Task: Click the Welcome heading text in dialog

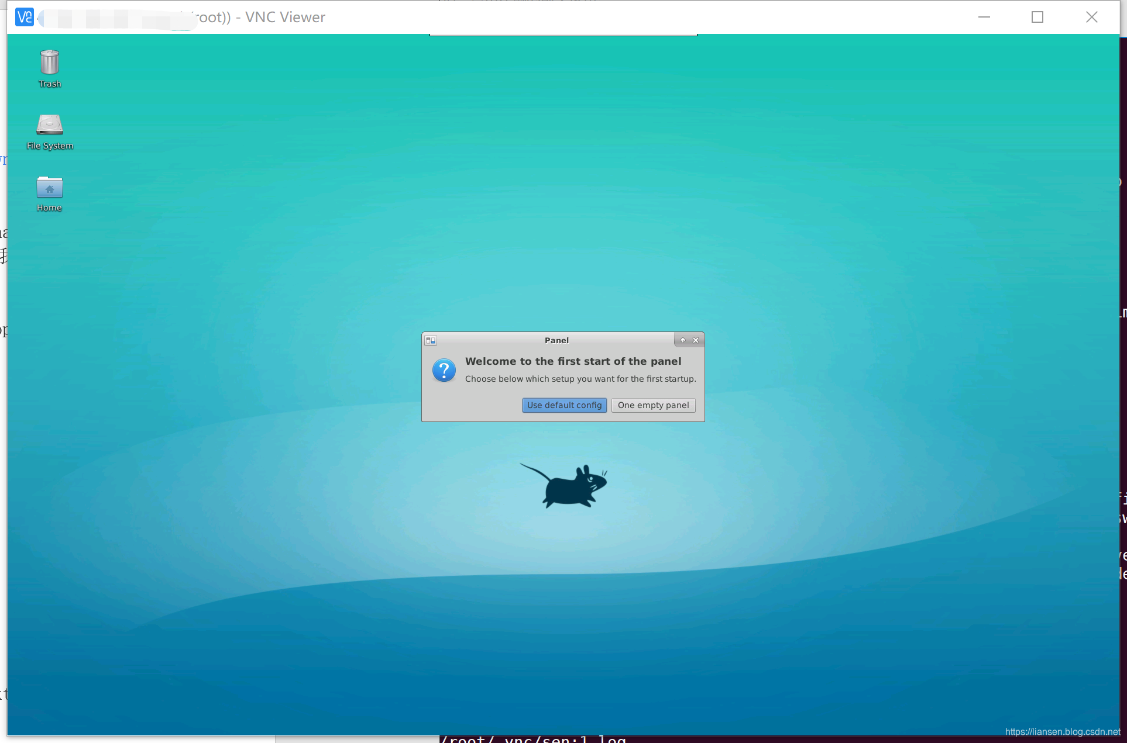Action: click(573, 361)
